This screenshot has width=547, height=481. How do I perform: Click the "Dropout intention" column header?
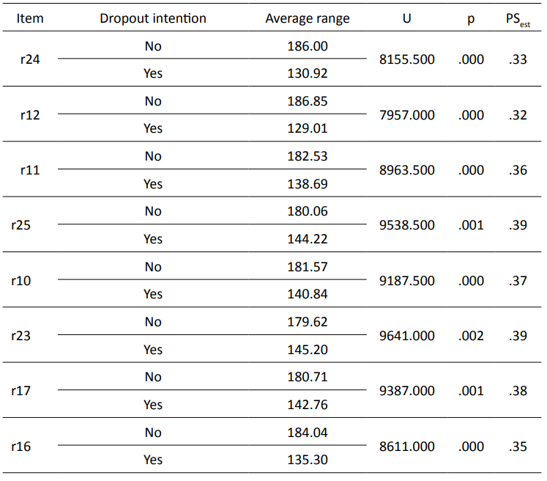153,18
